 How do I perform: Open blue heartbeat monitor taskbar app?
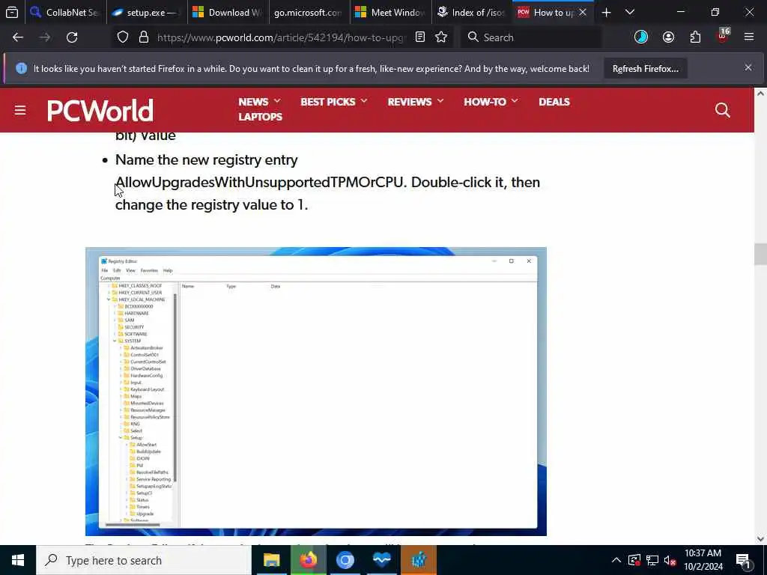[x=381, y=560]
